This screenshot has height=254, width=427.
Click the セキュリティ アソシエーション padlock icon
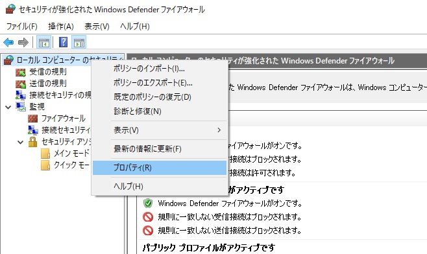[x=32, y=142]
